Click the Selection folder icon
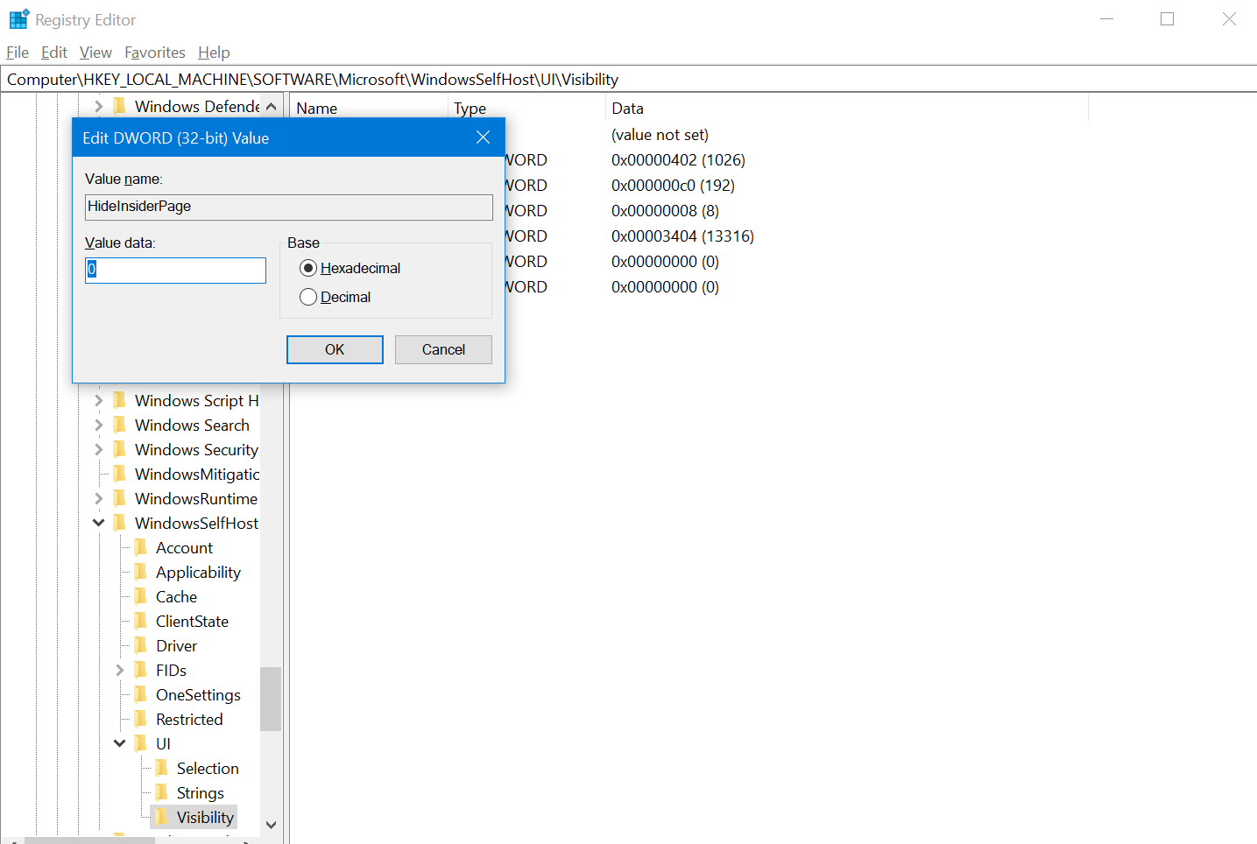 (162, 768)
